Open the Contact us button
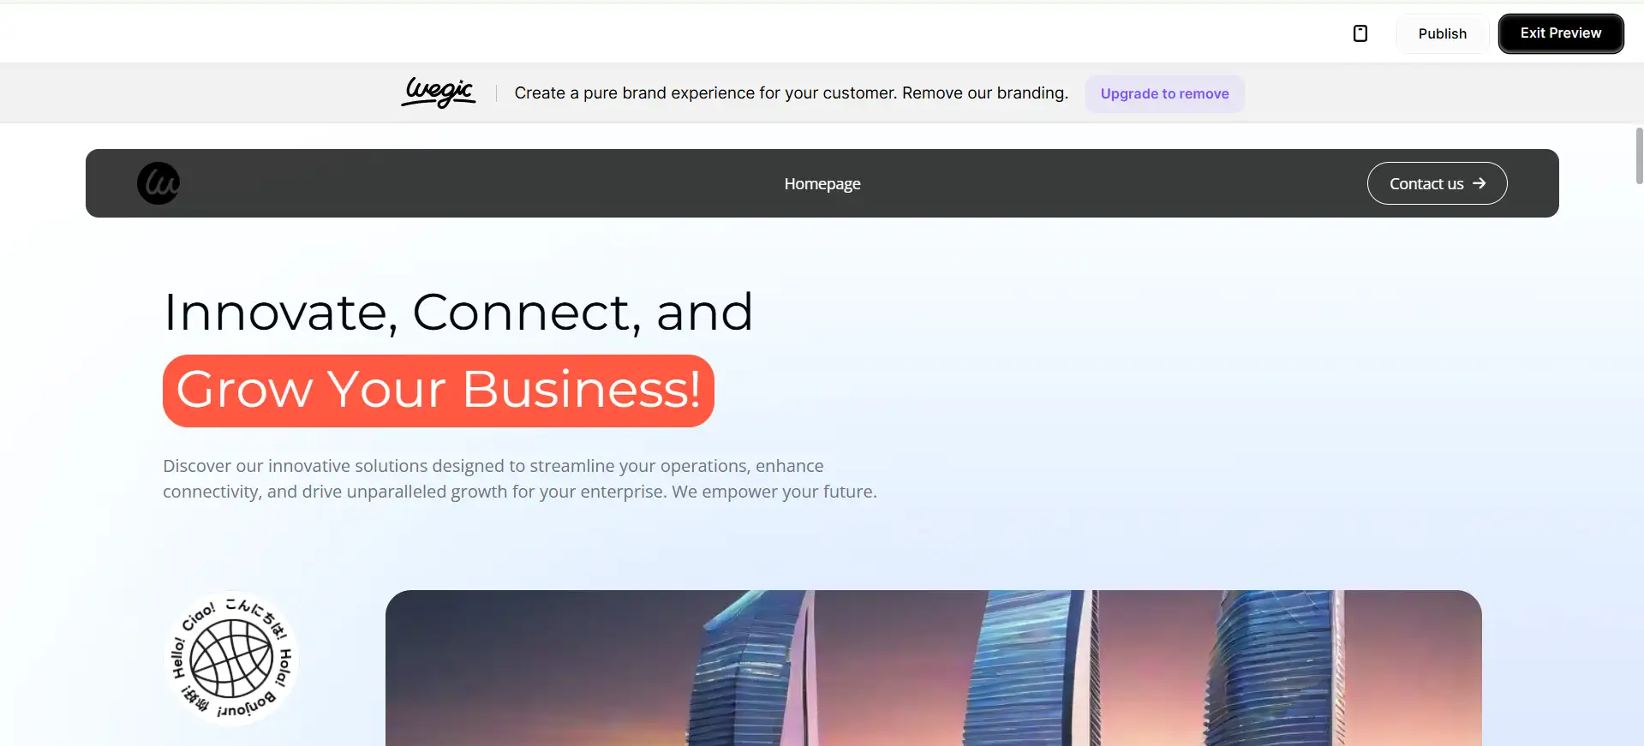The image size is (1644, 746). point(1437,183)
